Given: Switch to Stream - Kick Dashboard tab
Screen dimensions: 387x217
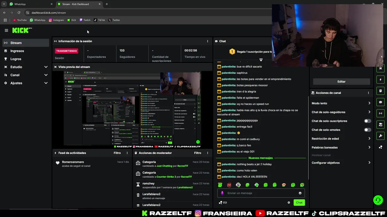Looking at the screenshot, I should (x=79, y=4).
